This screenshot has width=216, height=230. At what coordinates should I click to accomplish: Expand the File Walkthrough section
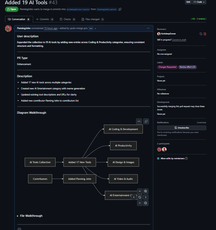[30, 216]
